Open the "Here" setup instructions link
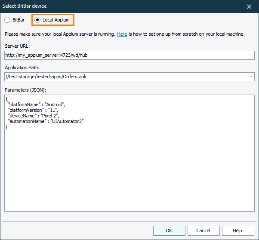 (x=122, y=34)
